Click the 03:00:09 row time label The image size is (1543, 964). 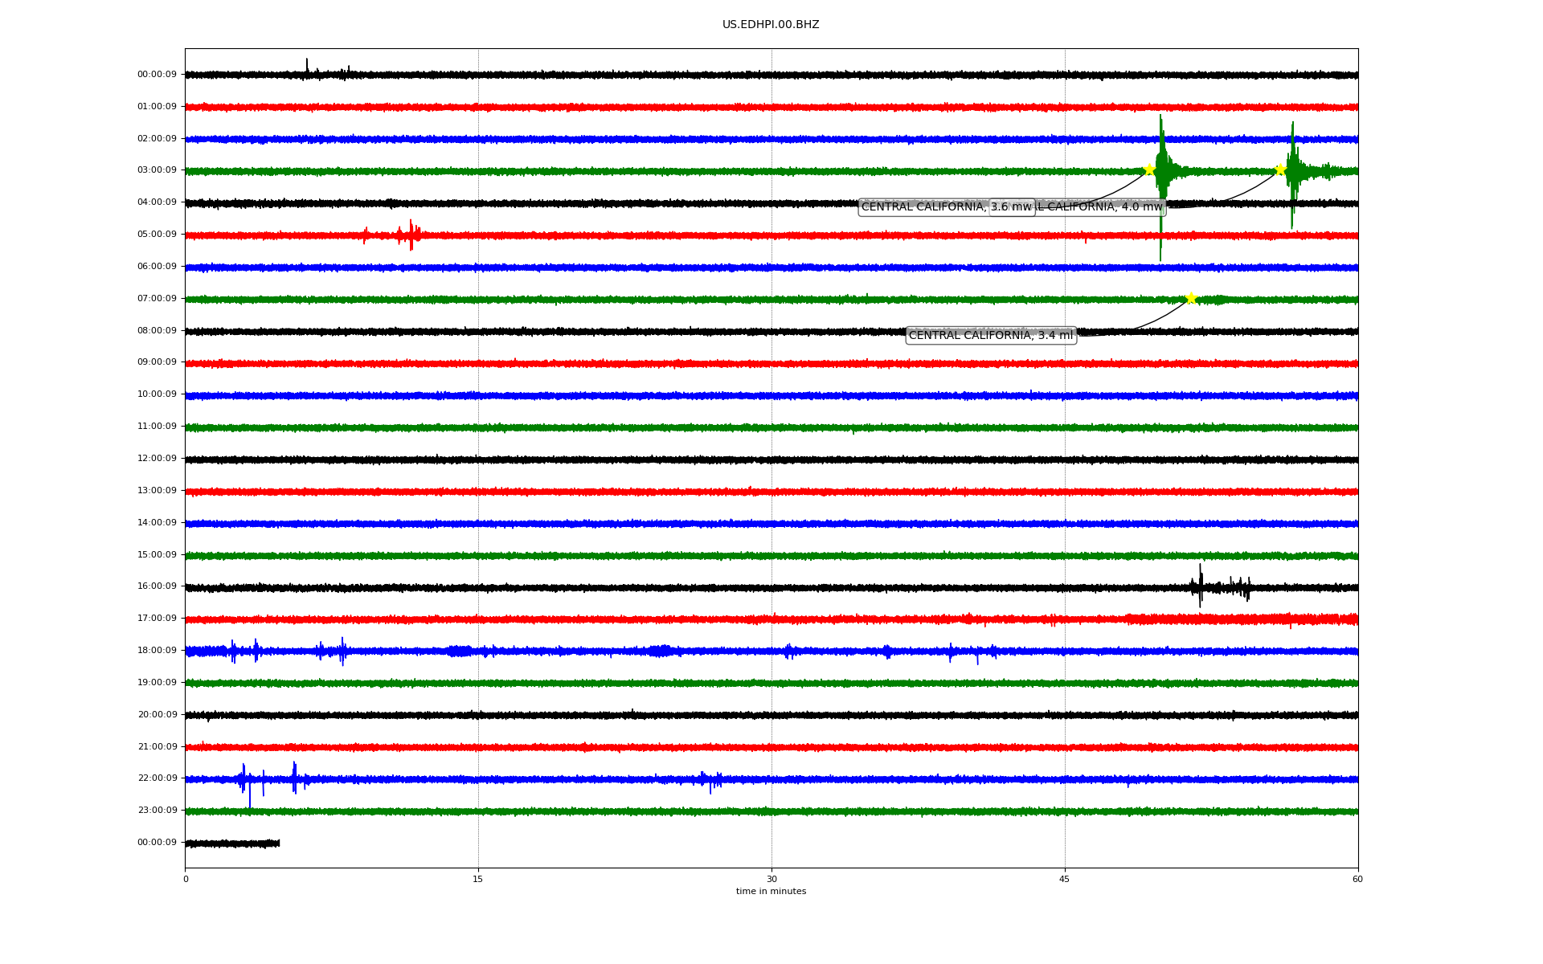157,170
